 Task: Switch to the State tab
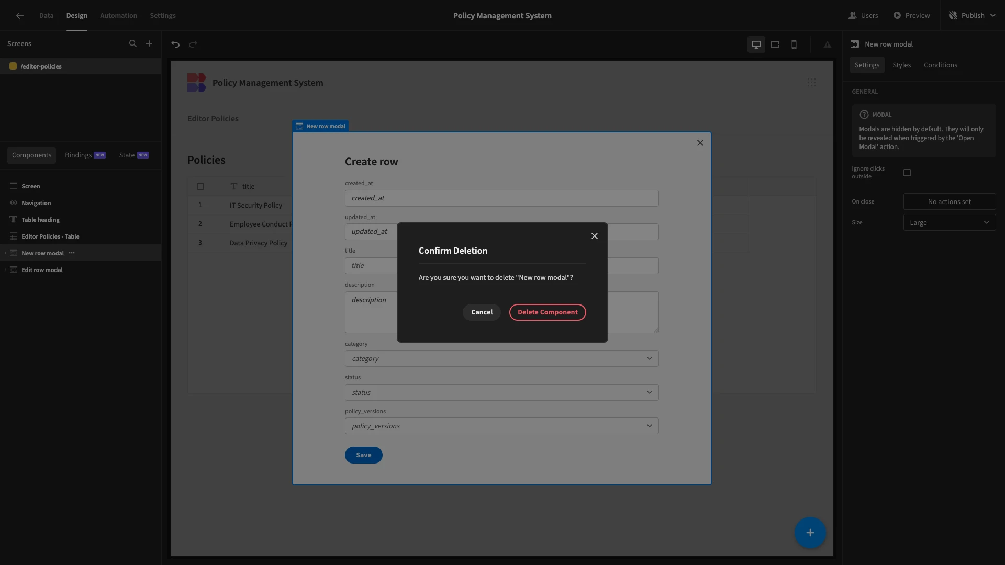[x=134, y=155]
